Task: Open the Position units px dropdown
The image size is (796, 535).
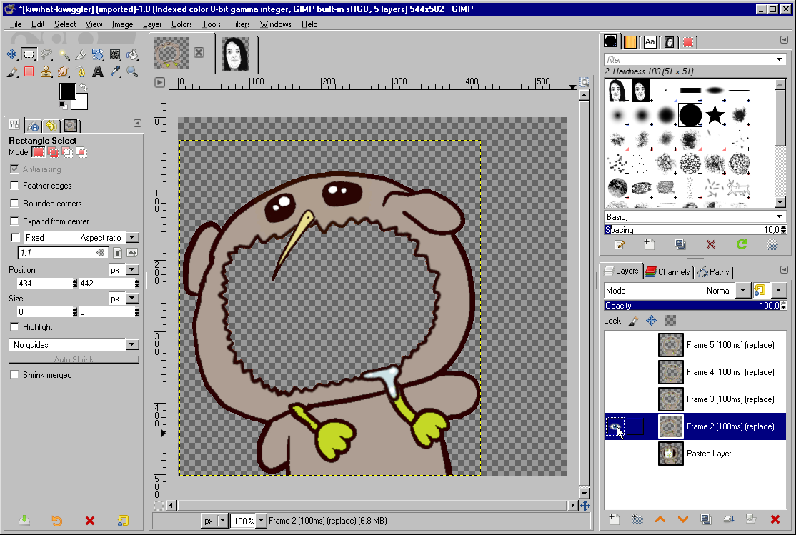Action: click(132, 270)
